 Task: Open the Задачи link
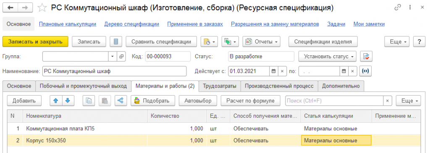click(x=336, y=24)
